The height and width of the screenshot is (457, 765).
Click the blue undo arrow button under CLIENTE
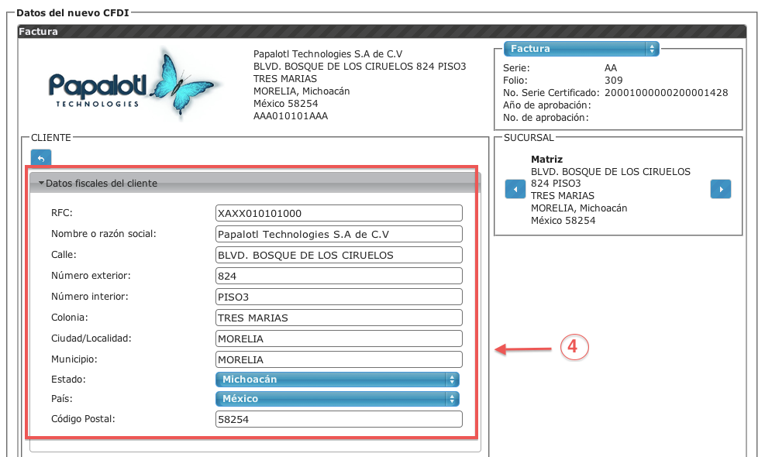41,158
